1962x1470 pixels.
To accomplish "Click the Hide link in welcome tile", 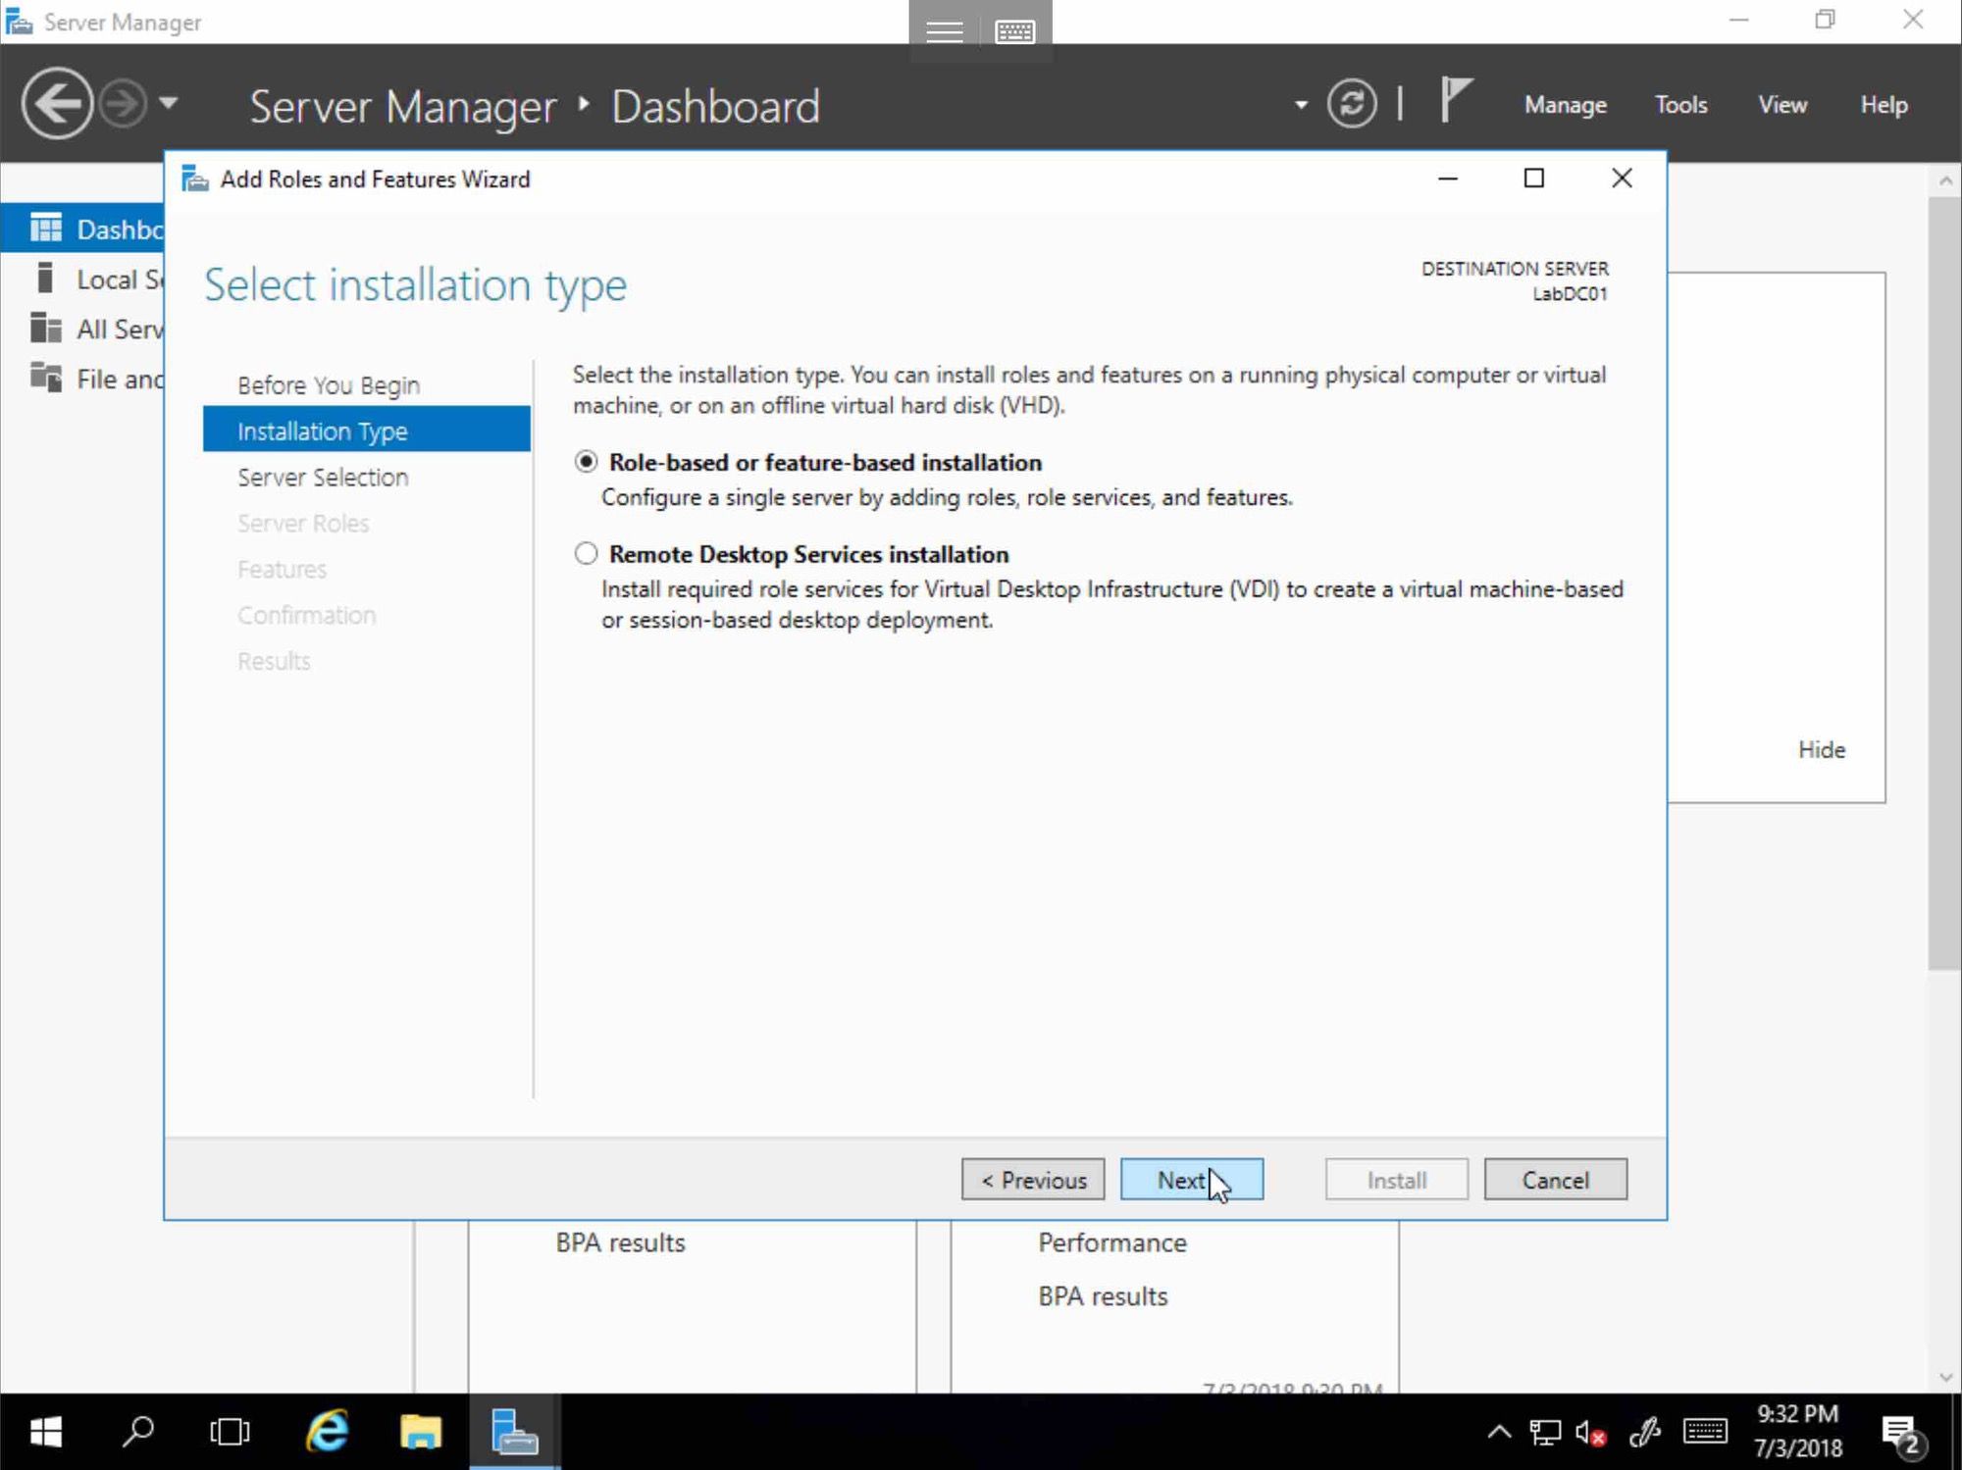I will [x=1822, y=749].
